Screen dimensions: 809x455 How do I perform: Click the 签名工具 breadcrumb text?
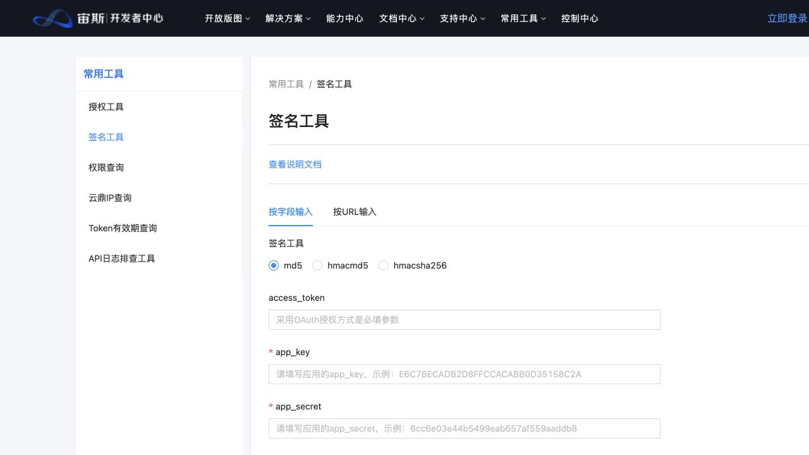(334, 84)
